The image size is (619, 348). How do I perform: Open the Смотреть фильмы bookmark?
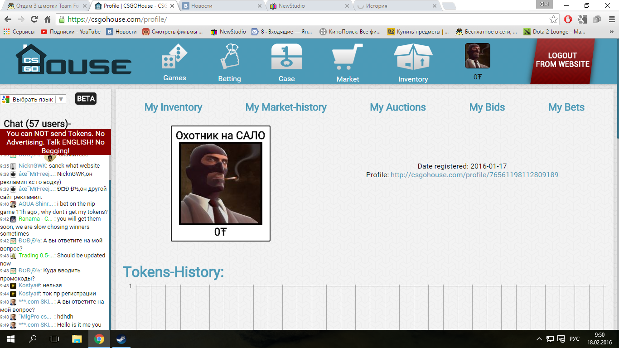[173, 32]
